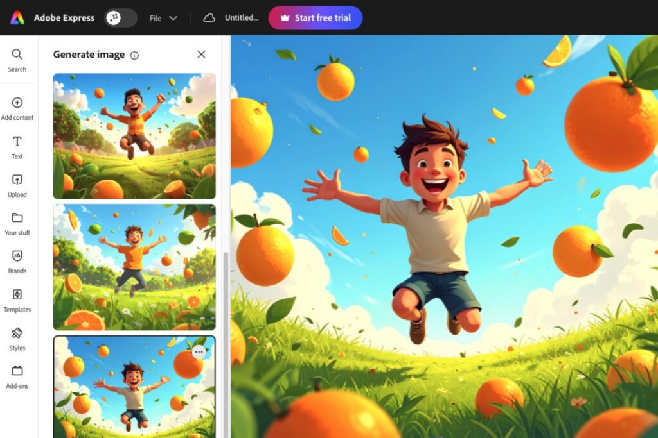Open the Templates panel
Image resolution: width=658 pixels, height=438 pixels.
pyautogui.click(x=17, y=301)
